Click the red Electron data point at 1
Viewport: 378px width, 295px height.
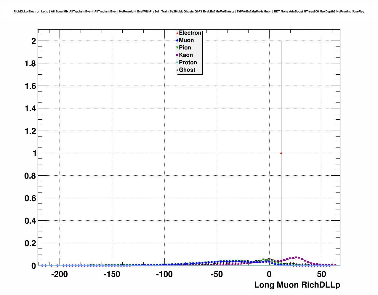point(281,153)
